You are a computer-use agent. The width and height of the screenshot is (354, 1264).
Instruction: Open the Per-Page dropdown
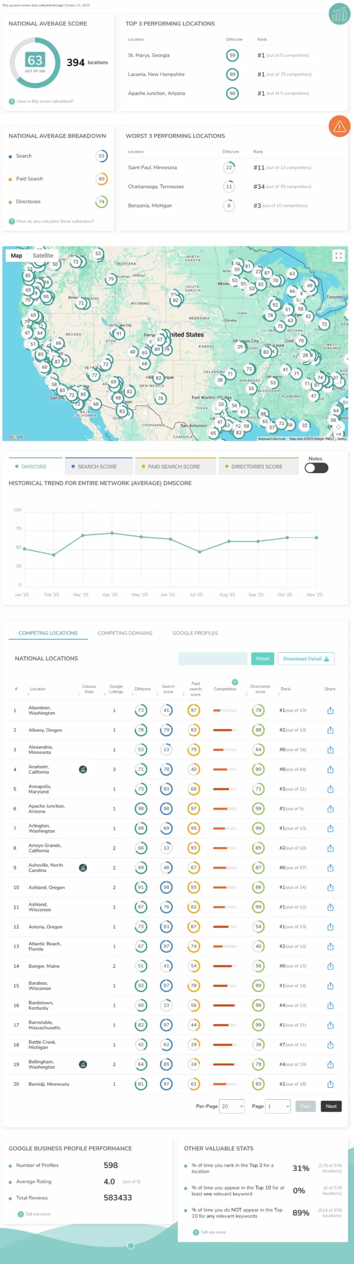pos(232,1106)
